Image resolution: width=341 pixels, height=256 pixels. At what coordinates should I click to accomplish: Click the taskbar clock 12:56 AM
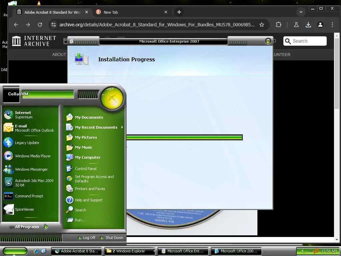pyautogui.click(x=329, y=251)
